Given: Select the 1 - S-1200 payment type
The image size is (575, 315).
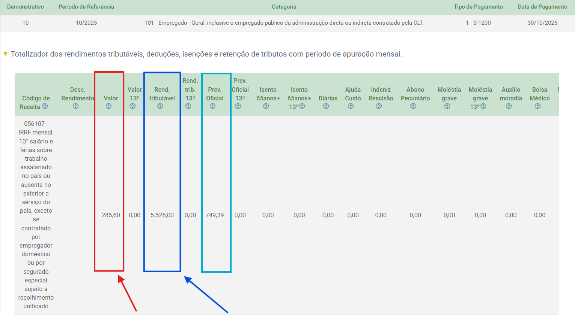Looking at the screenshot, I should 478,23.
